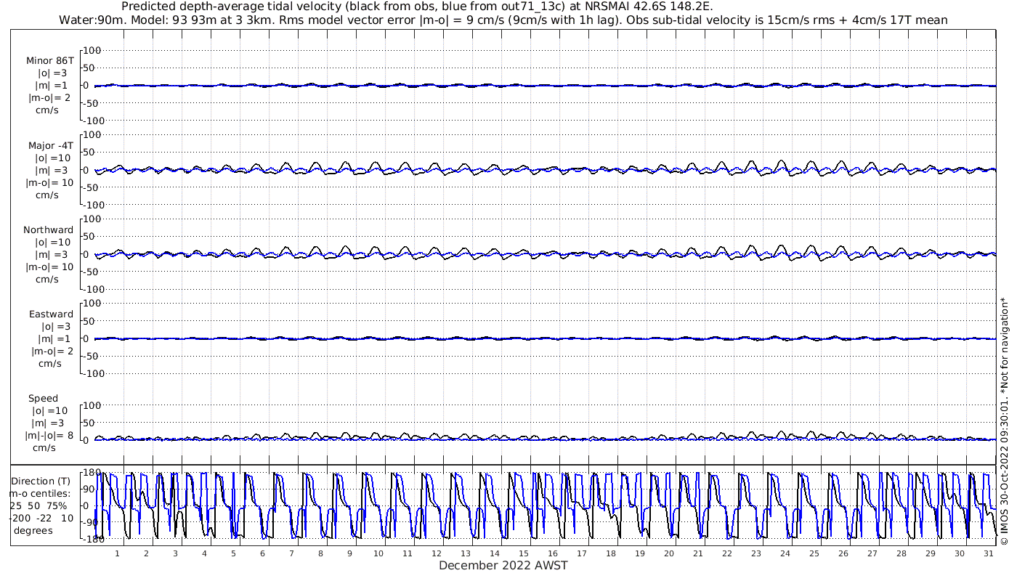This screenshot has width=1017, height=581.
Task: Click the 'm-o centiles:' label
Action: coord(39,494)
